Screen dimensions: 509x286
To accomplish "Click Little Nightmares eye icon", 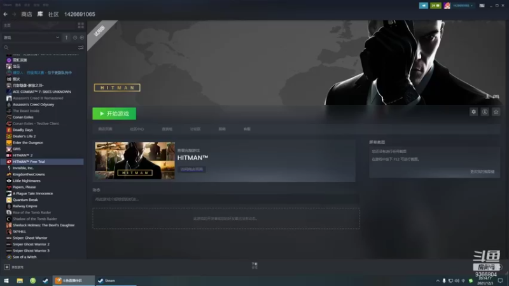I will click(9, 180).
